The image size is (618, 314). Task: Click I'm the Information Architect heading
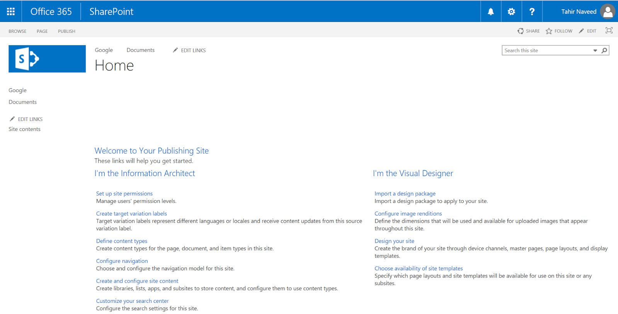click(145, 173)
